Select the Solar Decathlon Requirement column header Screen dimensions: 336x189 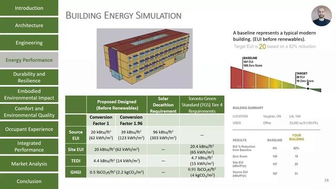(x=163, y=105)
